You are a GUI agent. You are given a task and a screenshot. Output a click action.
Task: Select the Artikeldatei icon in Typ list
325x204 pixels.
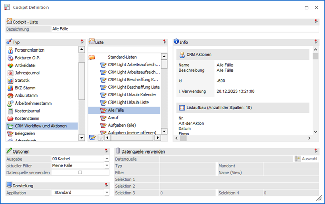coord(10,65)
